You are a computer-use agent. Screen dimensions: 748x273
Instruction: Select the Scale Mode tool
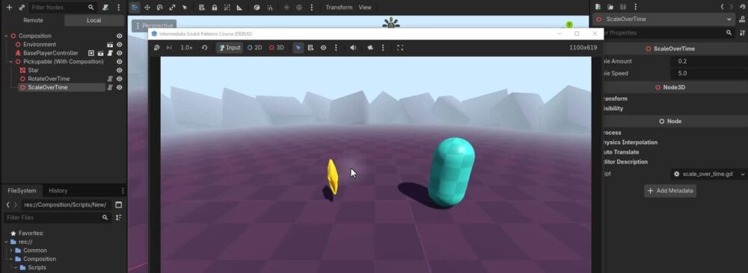(x=172, y=7)
